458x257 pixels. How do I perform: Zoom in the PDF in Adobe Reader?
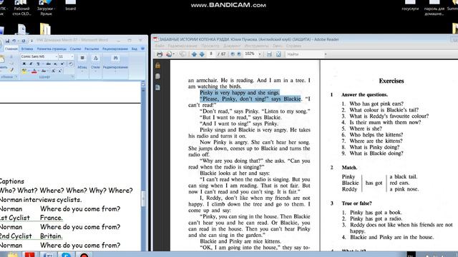click(239, 54)
